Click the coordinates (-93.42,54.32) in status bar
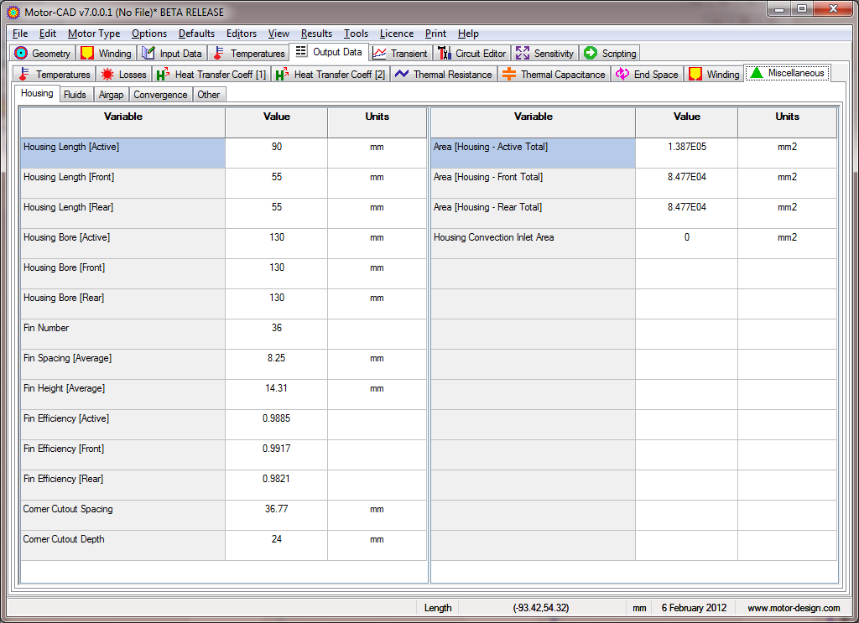859x623 pixels. pyautogui.click(x=541, y=608)
